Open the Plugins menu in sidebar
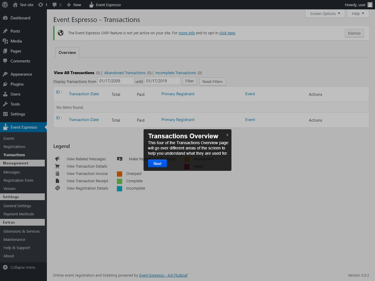 (x=17, y=84)
